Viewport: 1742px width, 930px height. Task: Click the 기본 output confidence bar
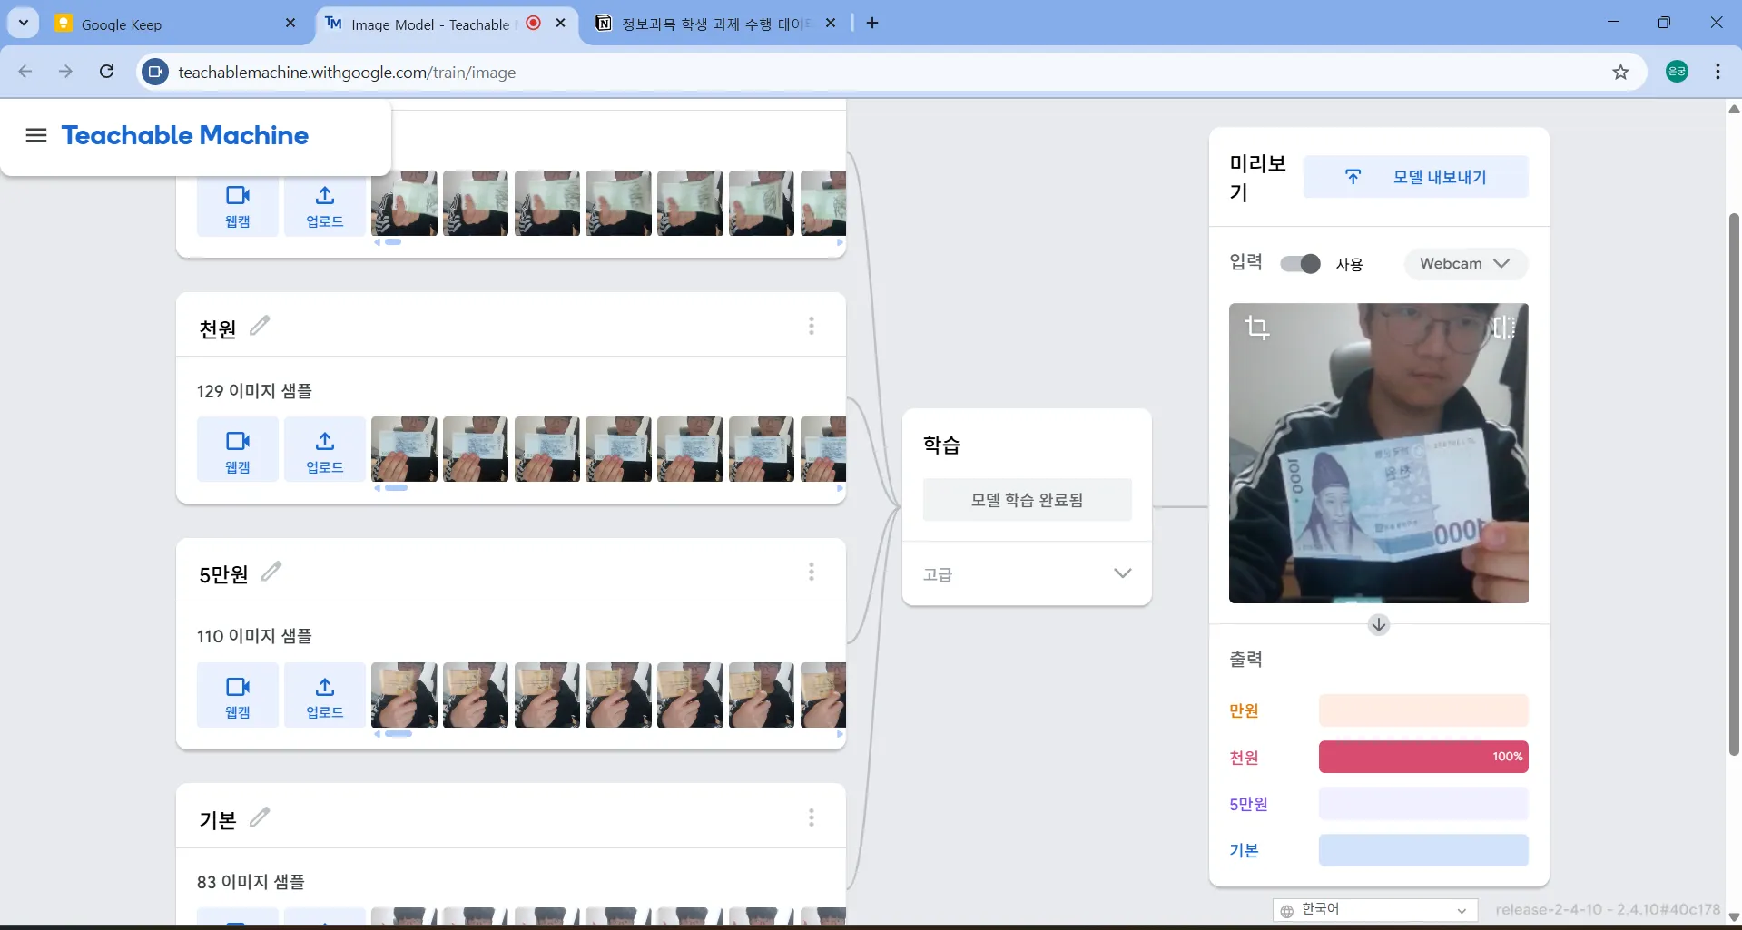[x=1423, y=850]
